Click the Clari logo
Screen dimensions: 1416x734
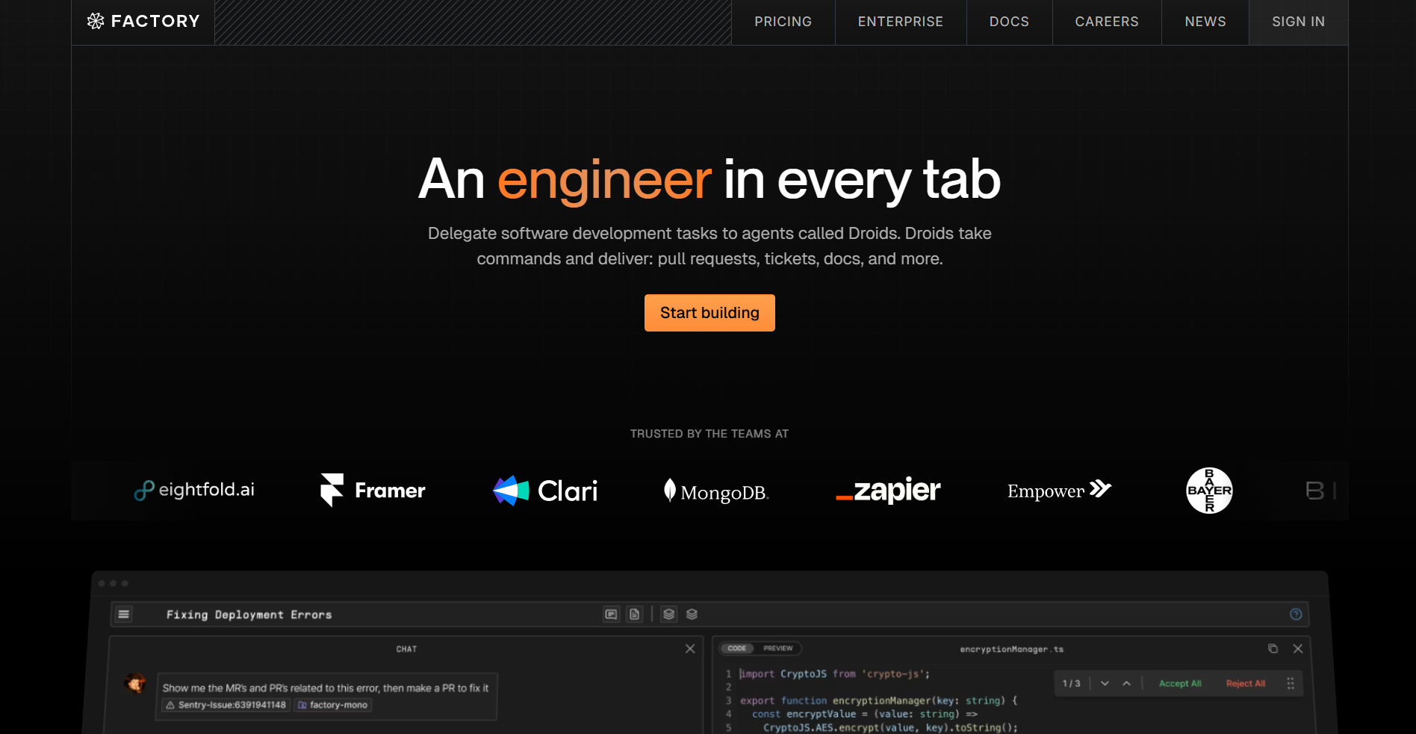545,491
